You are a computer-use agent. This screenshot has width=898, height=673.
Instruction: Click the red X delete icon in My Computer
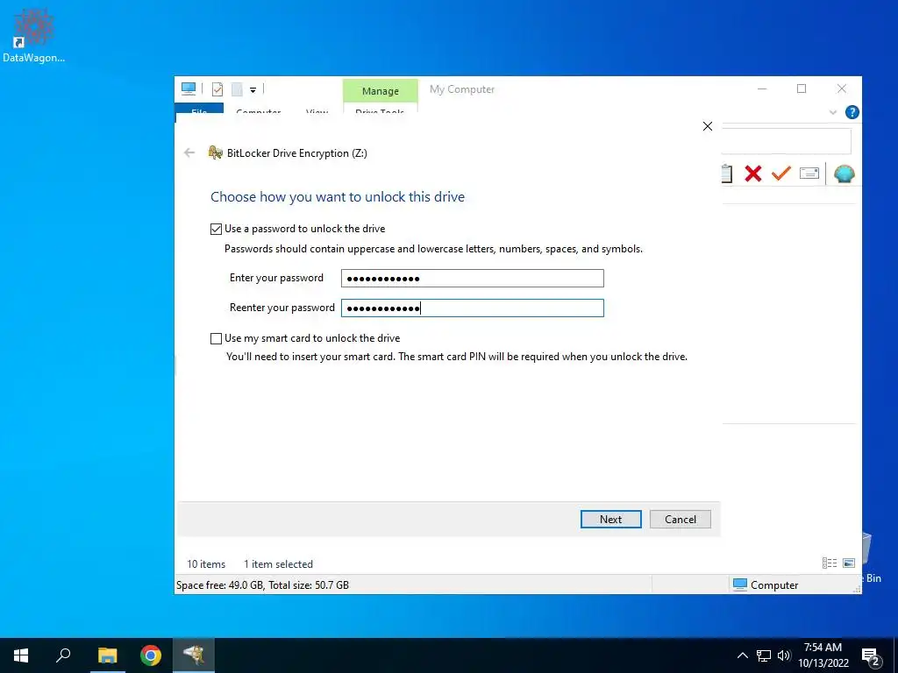pos(752,174)
